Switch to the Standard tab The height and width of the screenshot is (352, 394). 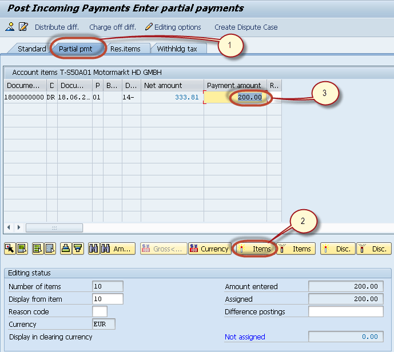[x=31, y=49]
